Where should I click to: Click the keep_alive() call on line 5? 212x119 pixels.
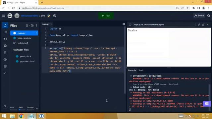pyautogui.click(x=57, y=42)
